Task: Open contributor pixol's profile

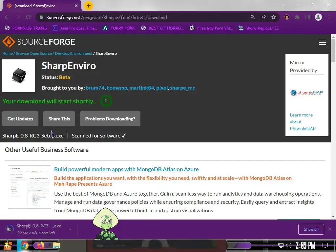Action: 162,88
